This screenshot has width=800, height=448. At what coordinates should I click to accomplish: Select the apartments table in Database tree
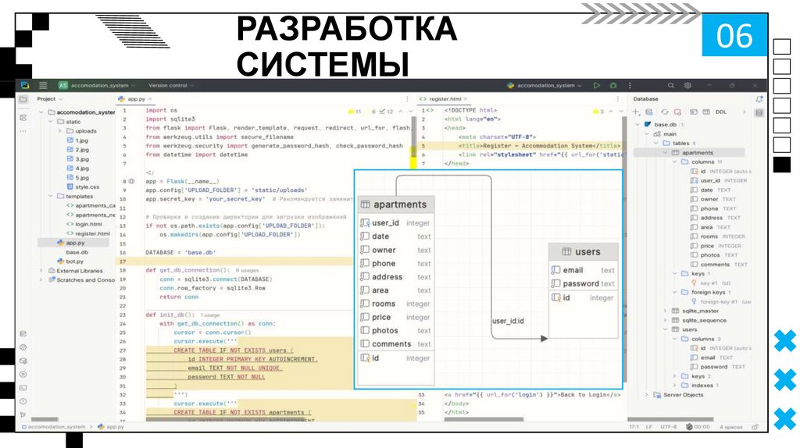689,152
